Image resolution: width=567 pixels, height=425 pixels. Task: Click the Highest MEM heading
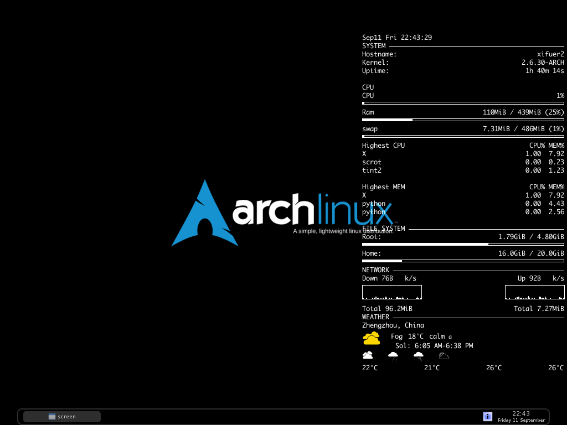[383, 187]
